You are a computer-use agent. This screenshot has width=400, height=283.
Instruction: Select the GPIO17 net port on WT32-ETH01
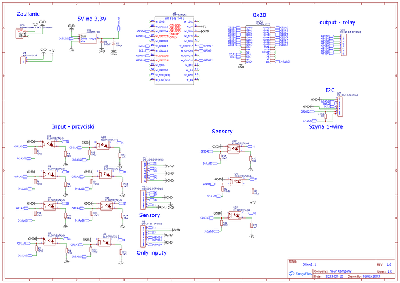point(206,46)
